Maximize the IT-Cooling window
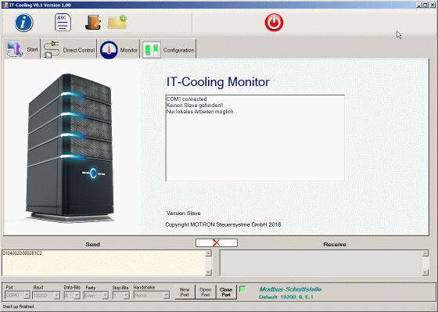This screenshot has height=312, width=438. [425, 5]
